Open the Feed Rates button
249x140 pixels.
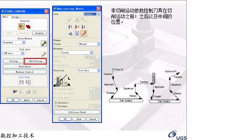[x=25, y=66]
